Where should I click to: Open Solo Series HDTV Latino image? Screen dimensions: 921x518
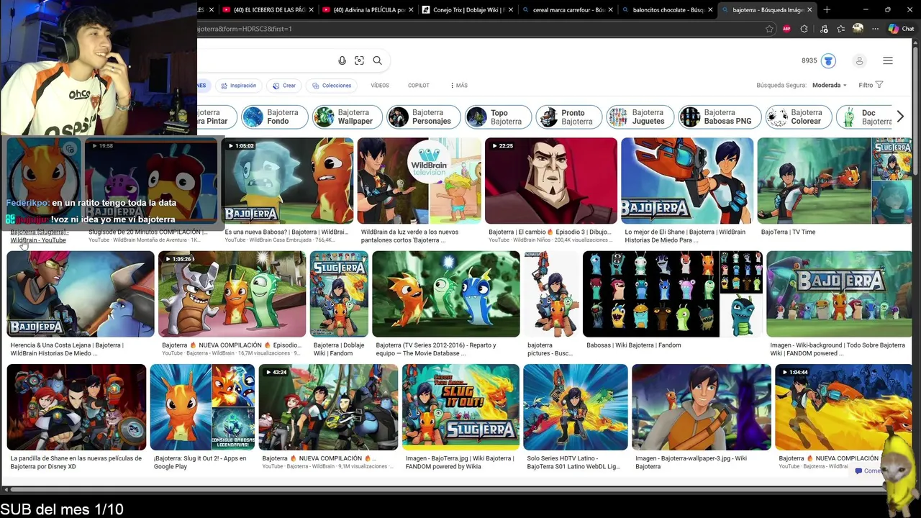(576, 407)
